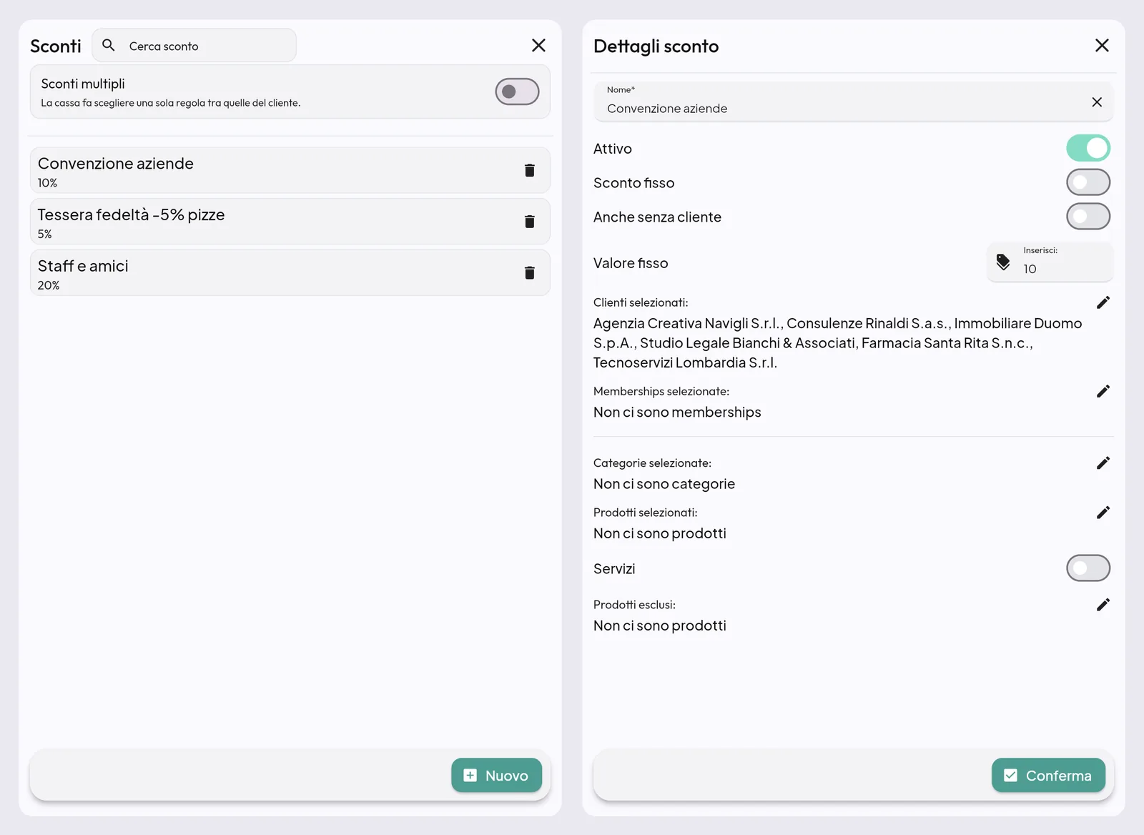Viewport: 1144px width, 835px height.
Task: Confirm discount details with Conferma
Action: [x=1048, y=775]
